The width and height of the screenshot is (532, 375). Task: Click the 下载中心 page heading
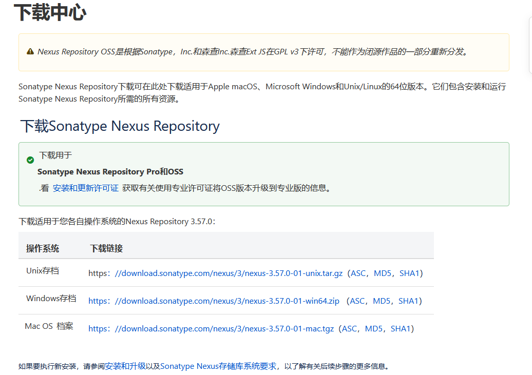[50, 12]
